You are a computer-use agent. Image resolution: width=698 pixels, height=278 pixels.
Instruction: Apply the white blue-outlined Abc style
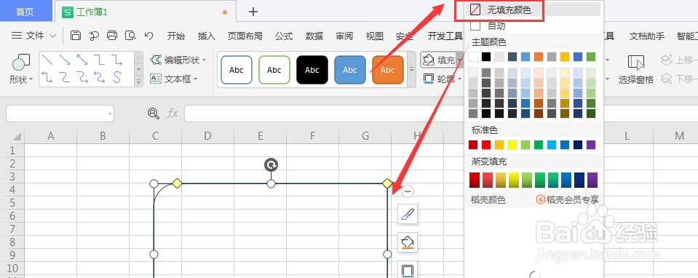(x=237, y=70)
